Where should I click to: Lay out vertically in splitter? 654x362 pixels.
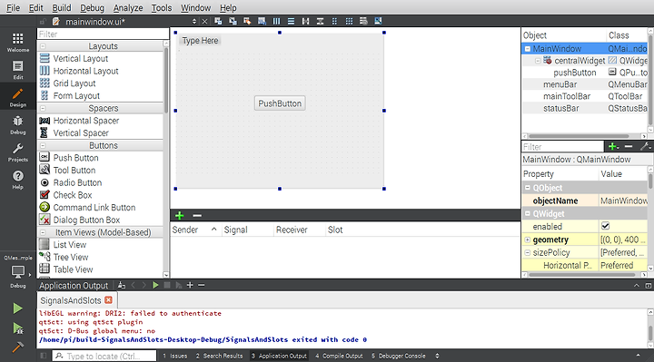pyautogui.click(x=320, y=21)
